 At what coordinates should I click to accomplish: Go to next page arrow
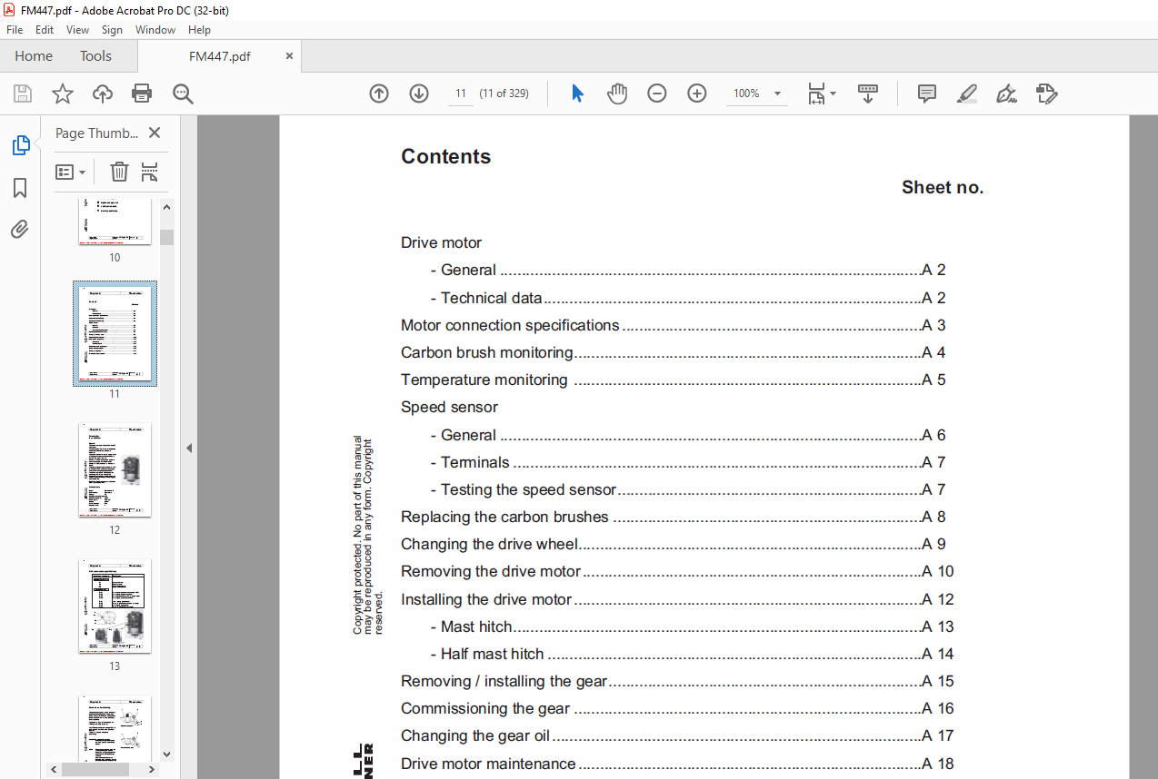419,94
